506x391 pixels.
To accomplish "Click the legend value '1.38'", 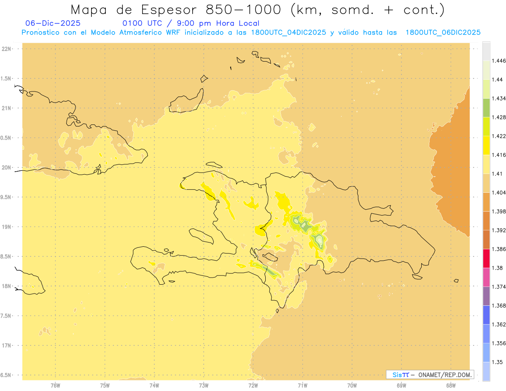I will (498, 268).
